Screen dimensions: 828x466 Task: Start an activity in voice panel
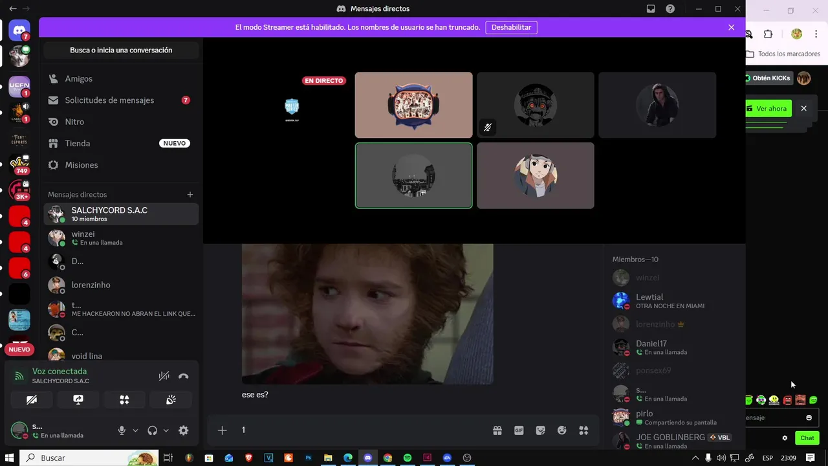point(124,400)
